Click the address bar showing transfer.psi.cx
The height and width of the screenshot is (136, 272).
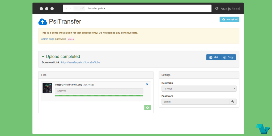tap(137, 8)
